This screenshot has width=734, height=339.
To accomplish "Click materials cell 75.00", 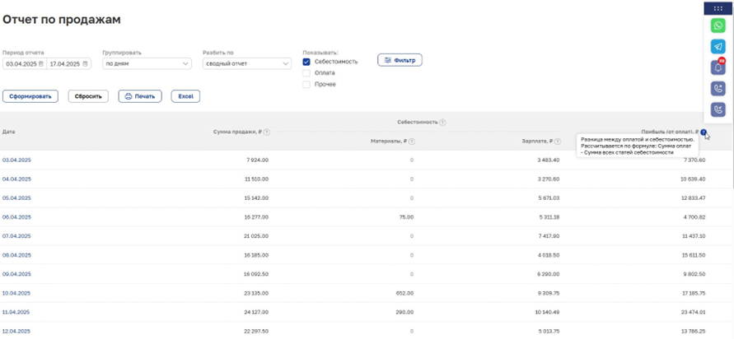I will coord(407,217).
